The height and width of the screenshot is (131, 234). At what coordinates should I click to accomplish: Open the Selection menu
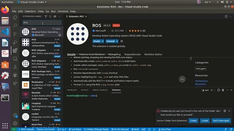30,11
